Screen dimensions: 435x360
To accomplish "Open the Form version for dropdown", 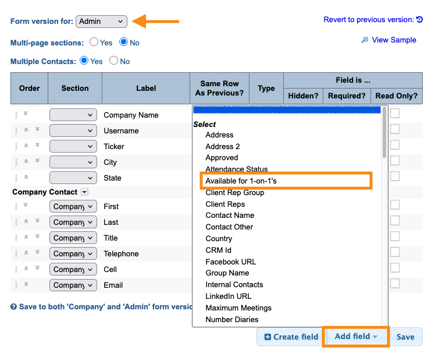I will pos(101,22).
